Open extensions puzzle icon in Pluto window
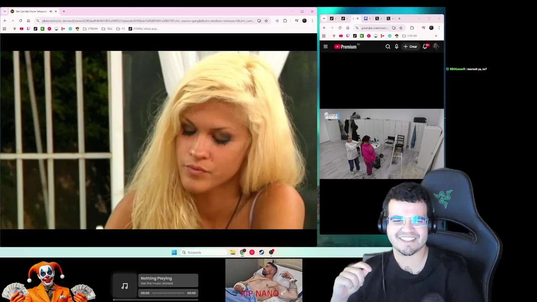 pos(285,21)
